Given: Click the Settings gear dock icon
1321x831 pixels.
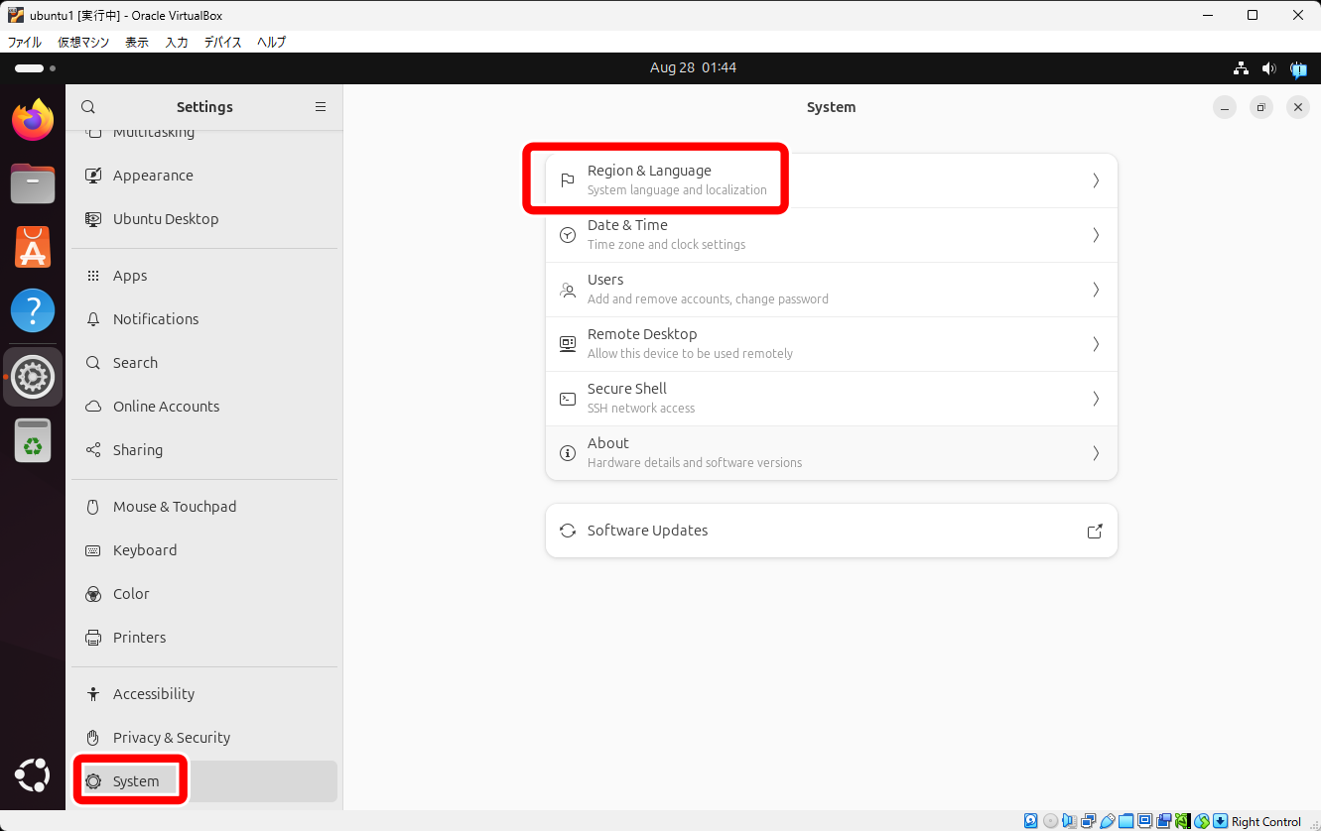Looking at the screenshot, I should click(33, 377).
